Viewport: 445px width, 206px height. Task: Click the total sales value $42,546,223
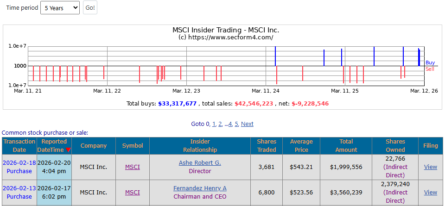click(254, 104)
